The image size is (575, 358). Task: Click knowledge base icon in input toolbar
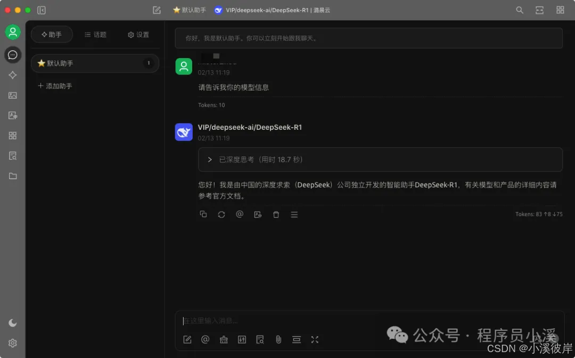coord(260,340)
